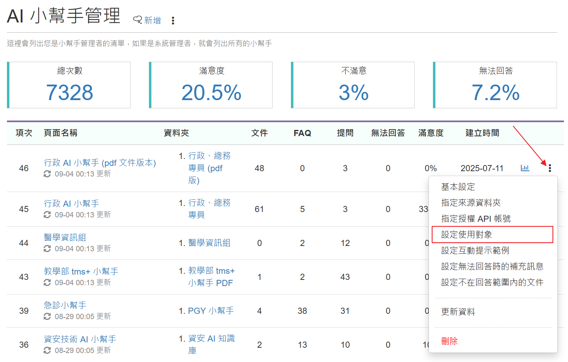Select 基本設定 from the context menu
The image size is (568, 362).
point(458,187)
